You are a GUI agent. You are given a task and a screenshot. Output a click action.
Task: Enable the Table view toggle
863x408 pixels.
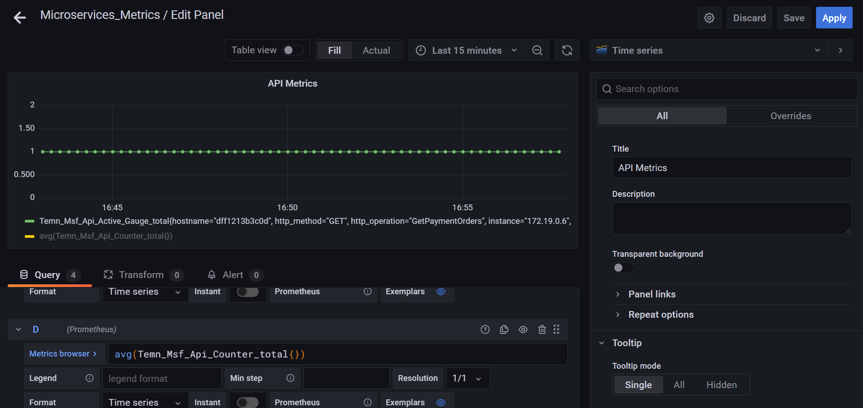[x=292, y=50]
